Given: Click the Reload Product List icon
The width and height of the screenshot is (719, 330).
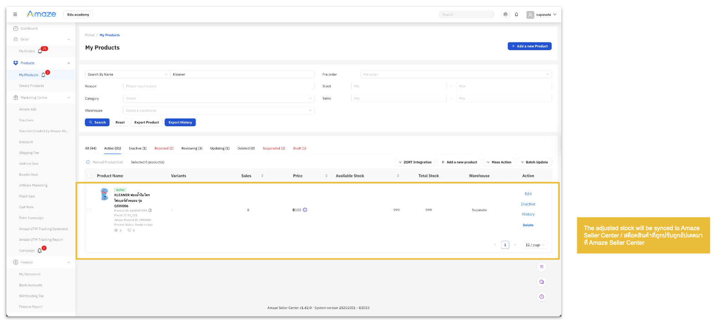Looking at the screenshot, I should (88, 162).
